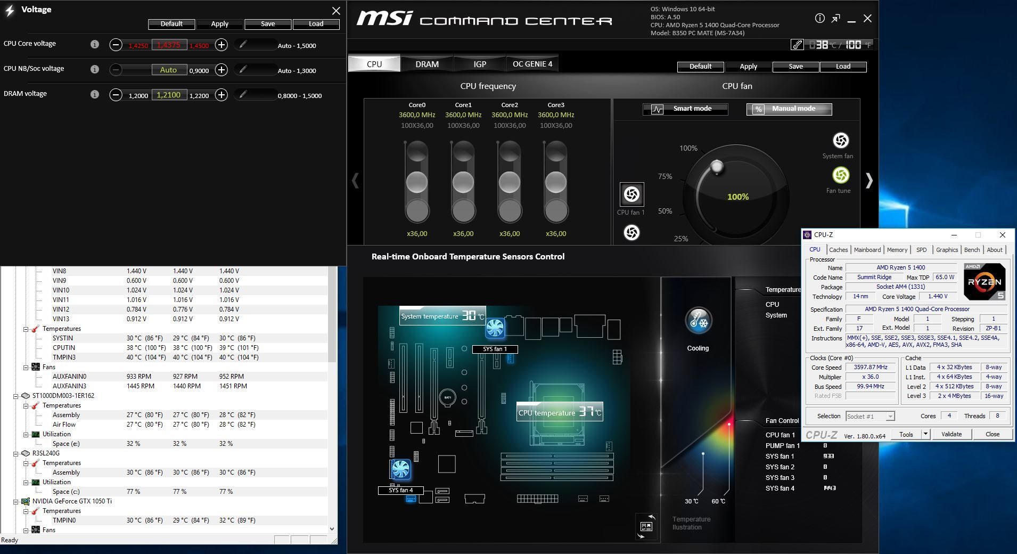The width and height of the screenshot is (1017, 554).
Task: Open the IGP tab in Command Center
Action: (x=480, y=64)
